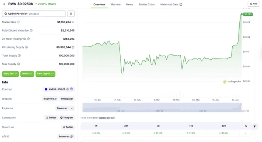The width and height of the screenshot is (262, 142).
Task: Copy the contract address
Action: [x=67, y=89]
